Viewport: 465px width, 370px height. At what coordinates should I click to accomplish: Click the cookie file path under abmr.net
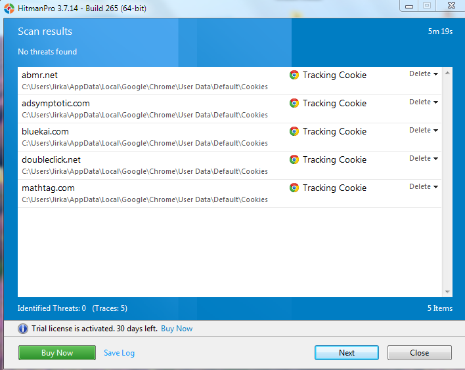(x=144, y=87)
